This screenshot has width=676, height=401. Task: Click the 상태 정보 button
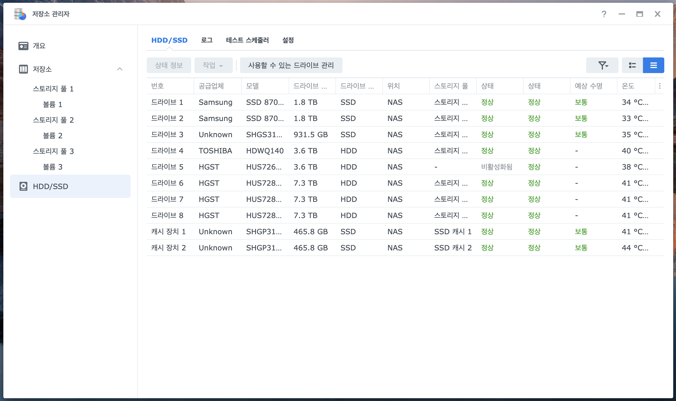169,65
